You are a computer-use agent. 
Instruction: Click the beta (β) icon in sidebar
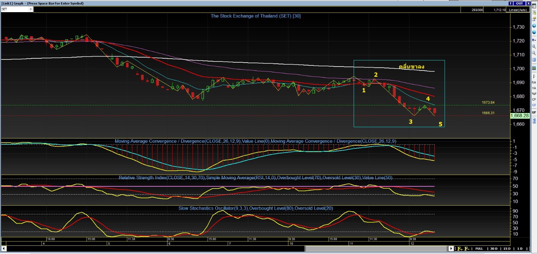click(534, 76)
